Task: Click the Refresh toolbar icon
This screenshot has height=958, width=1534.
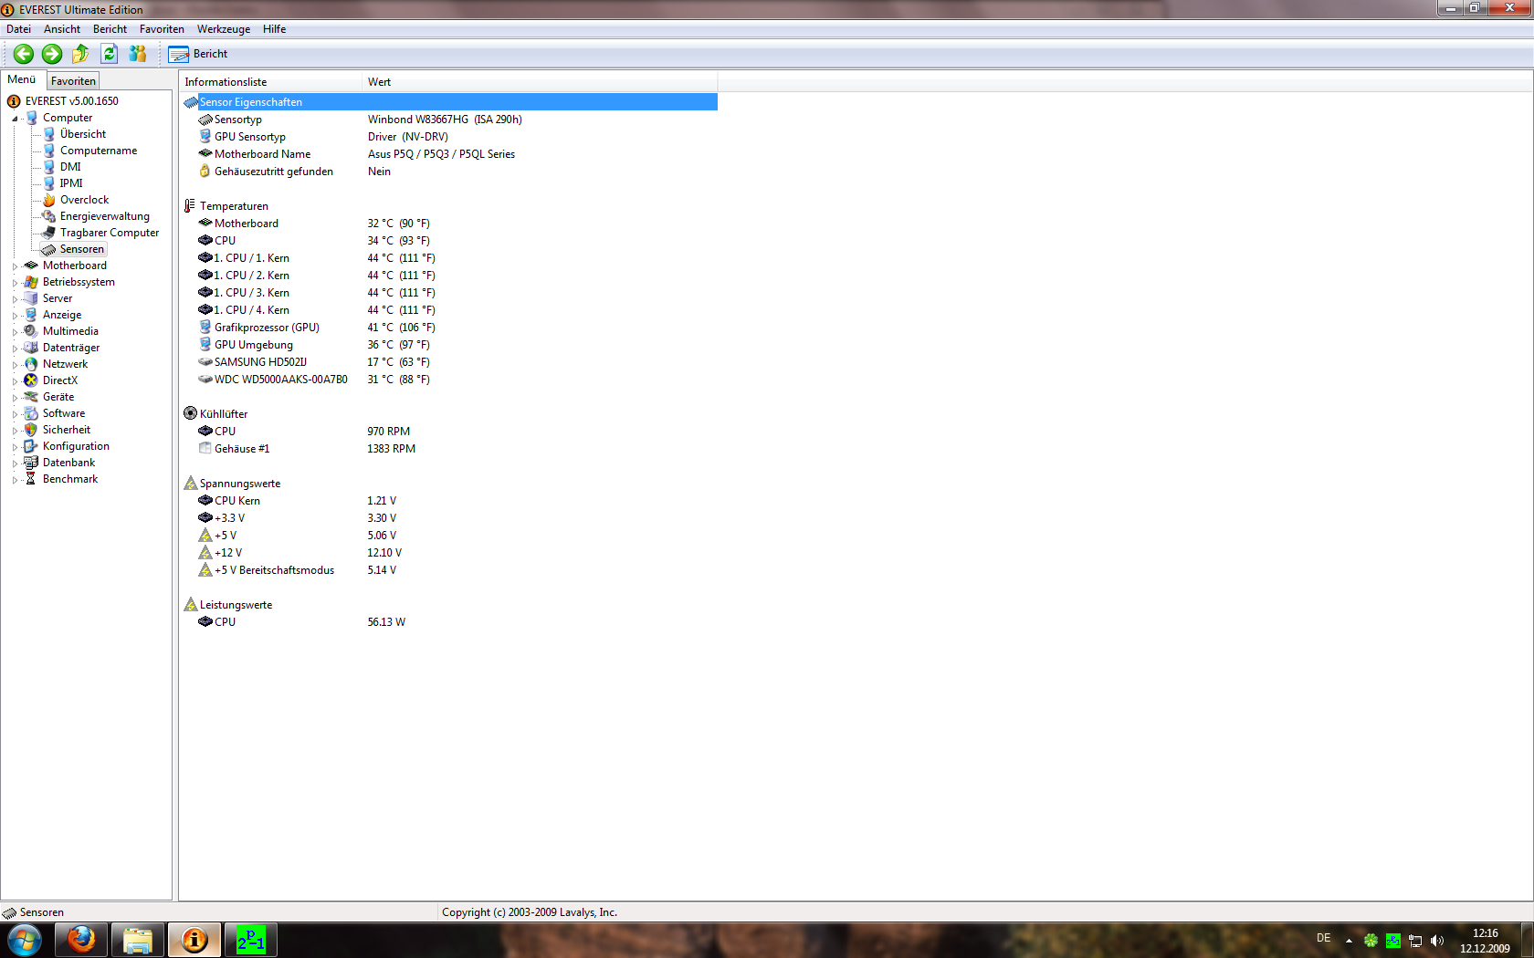Action: [109, 54]
